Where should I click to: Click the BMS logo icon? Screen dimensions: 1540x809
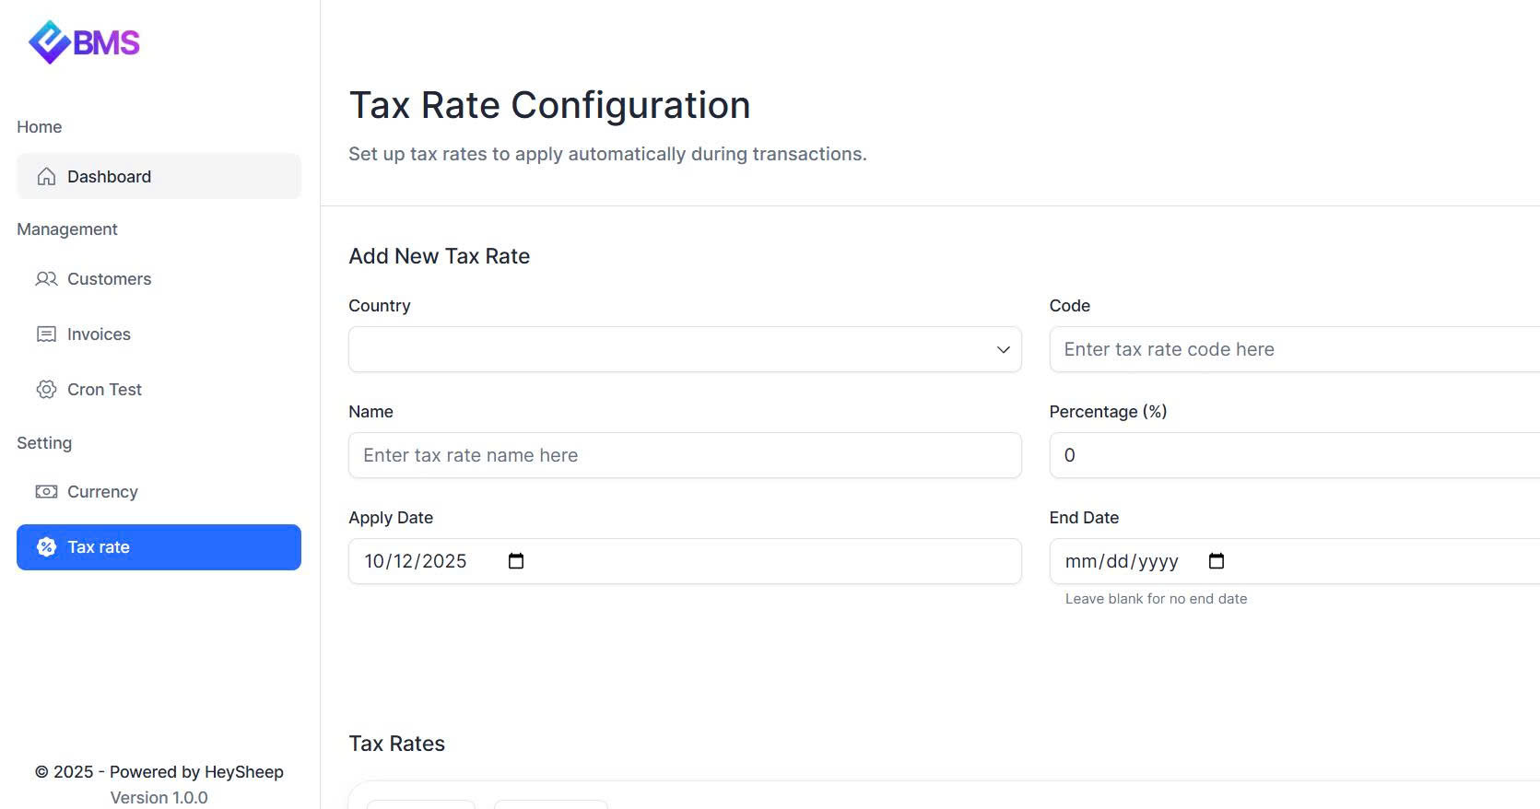(x=50, y=42)
